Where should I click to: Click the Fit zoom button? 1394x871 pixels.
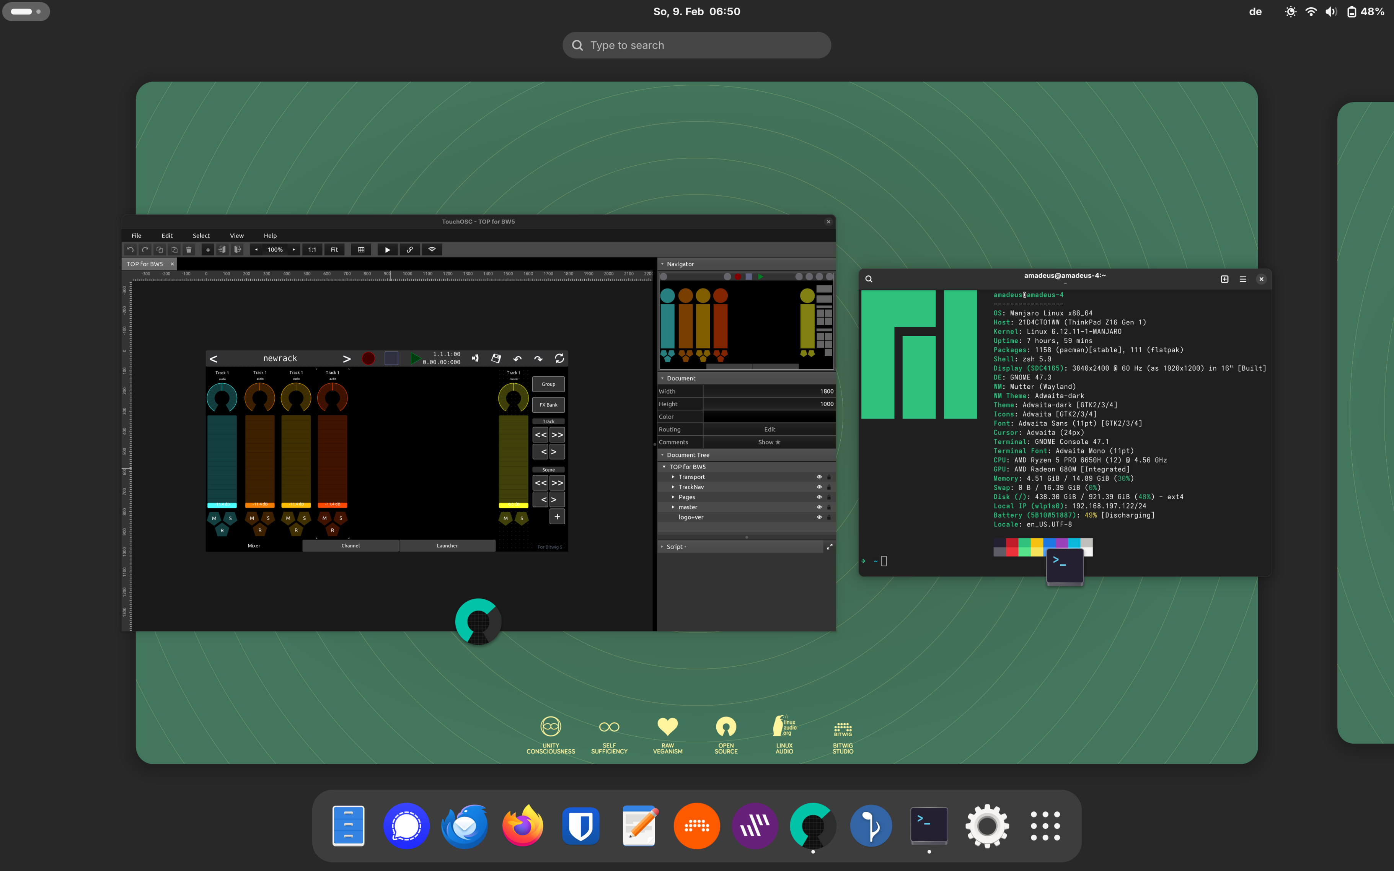coord(334,249)
